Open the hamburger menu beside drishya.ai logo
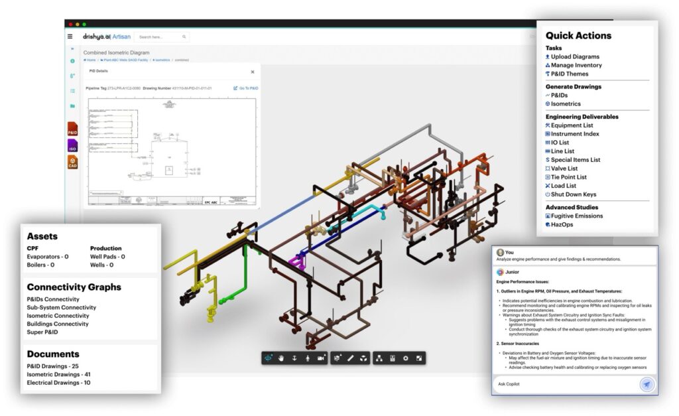 point(70,37)
